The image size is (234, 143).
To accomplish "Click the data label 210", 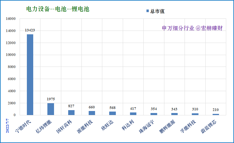I will pos(216,110).
